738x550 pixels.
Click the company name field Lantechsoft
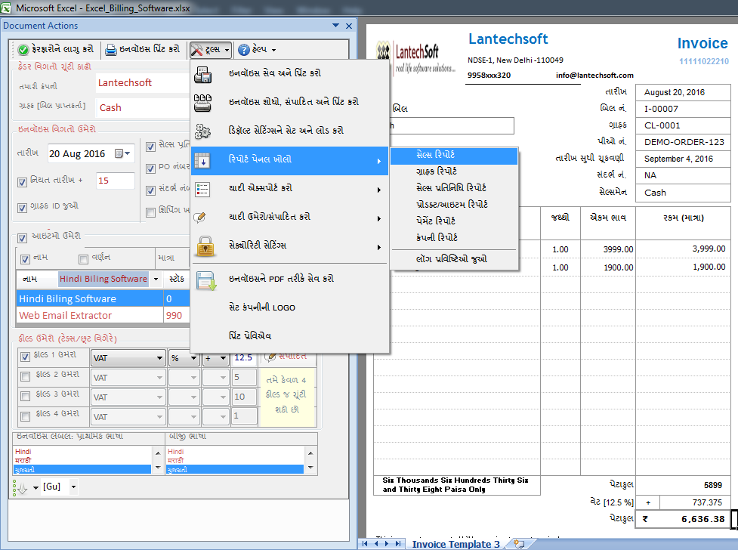point(142,83)
